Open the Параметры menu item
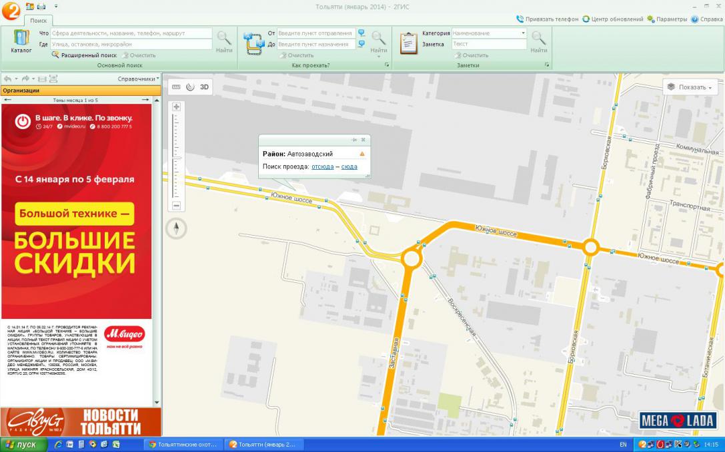Image resolution: width=725 pixels, height=452 pixels. (666, 19)
